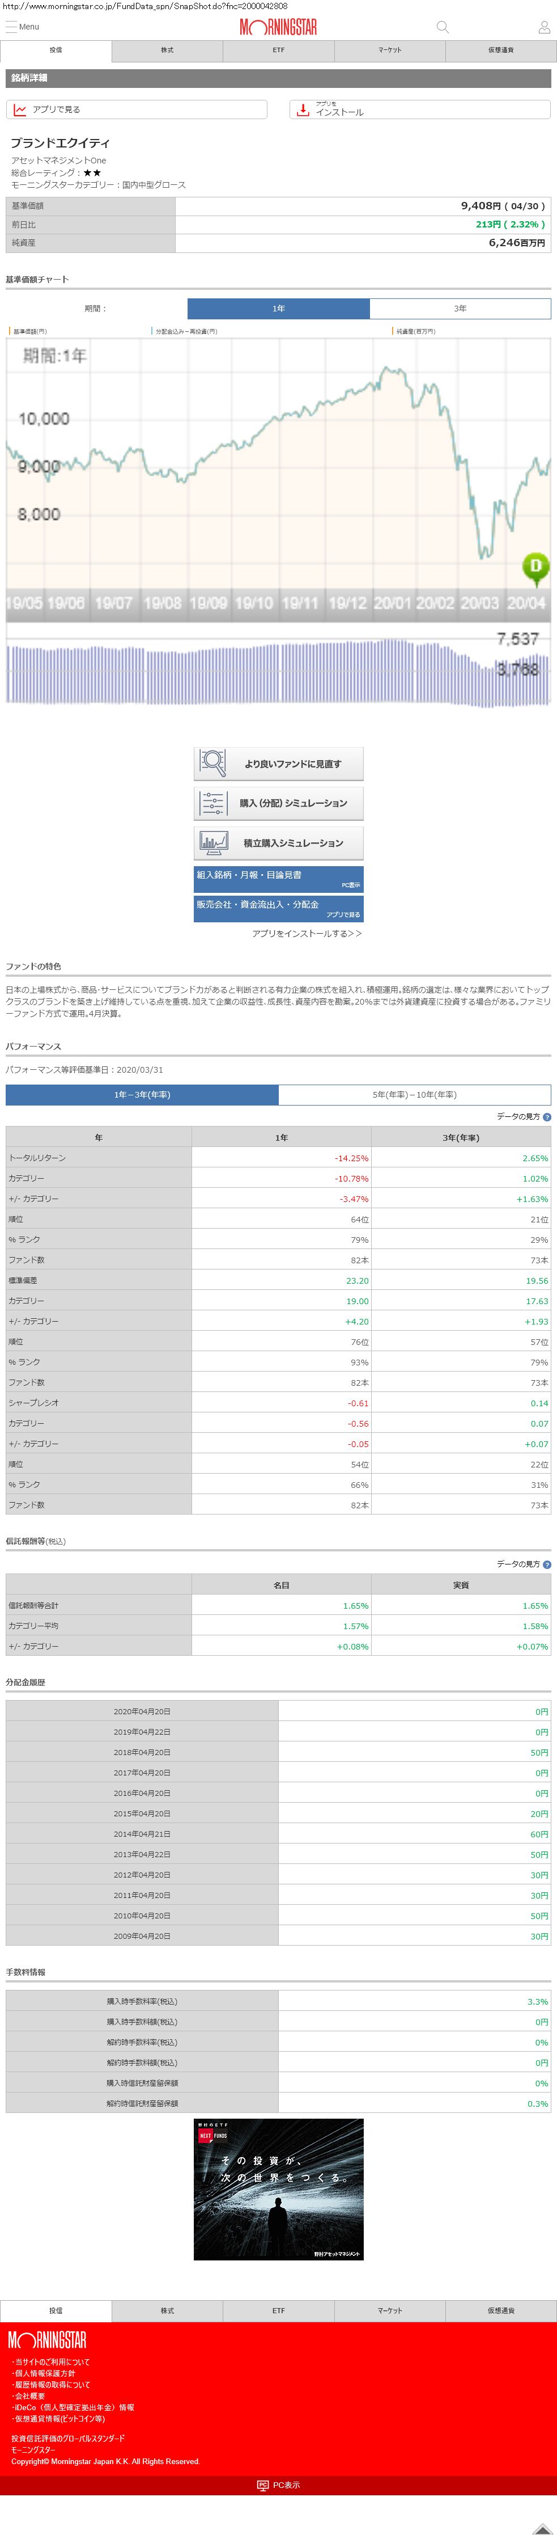557x2535 pixels.
Task: Click the 前日比 value 213円 (2.32%)
Action: point(510,225)
